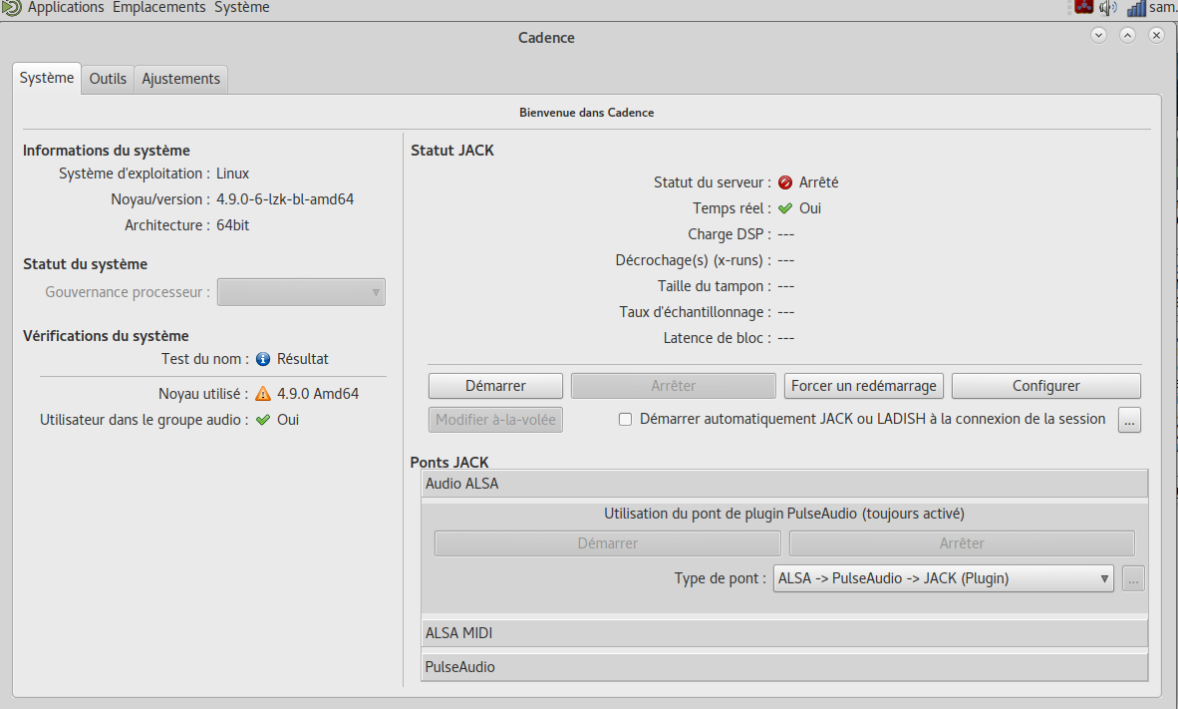Screen dimensions: 1178x709
Task: Open the Ajustements tab
Action: point(180,79)
